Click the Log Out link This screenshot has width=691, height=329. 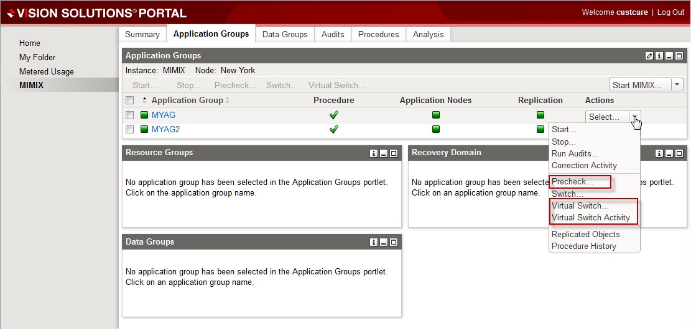coord(670,12)
